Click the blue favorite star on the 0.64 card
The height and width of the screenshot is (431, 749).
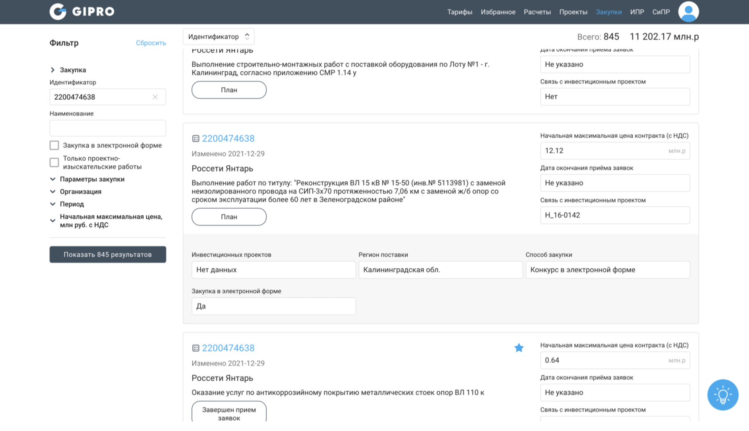pos(519,348)
